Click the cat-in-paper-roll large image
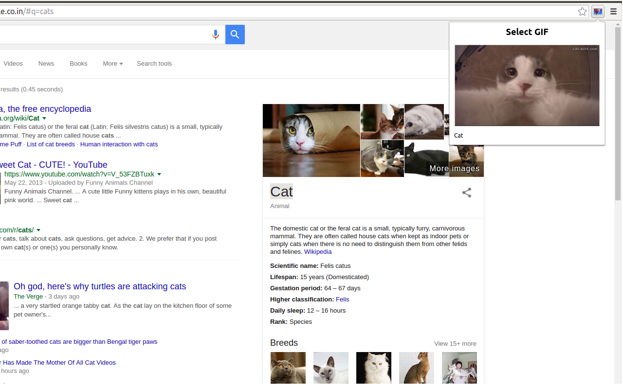Viewport: 623px width, 389px height. [x=311, y=141]
